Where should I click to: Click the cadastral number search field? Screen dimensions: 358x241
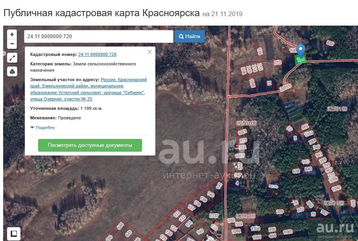[x=99, y=36]
